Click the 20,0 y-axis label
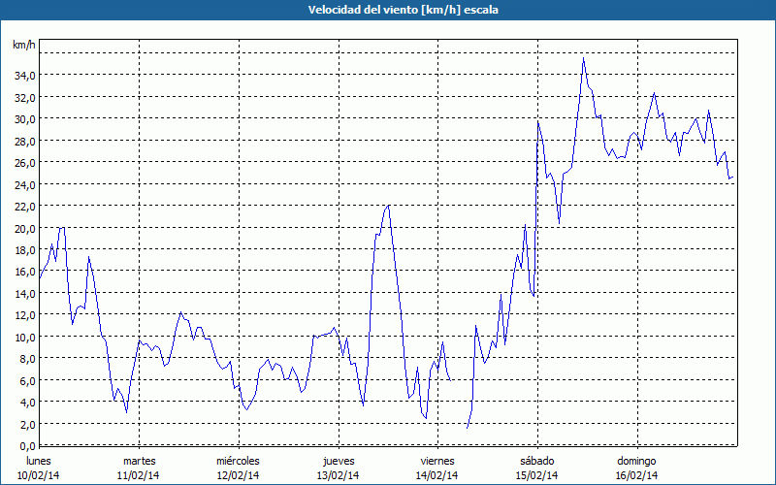 coord(23,228)
